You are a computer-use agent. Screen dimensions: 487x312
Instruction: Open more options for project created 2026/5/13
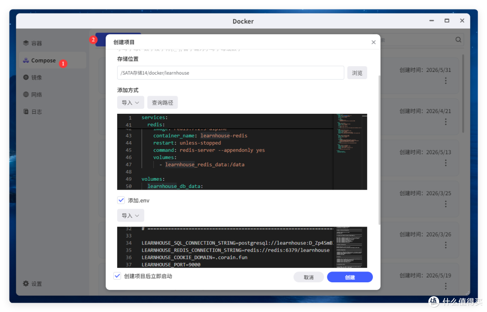[446, 163]
